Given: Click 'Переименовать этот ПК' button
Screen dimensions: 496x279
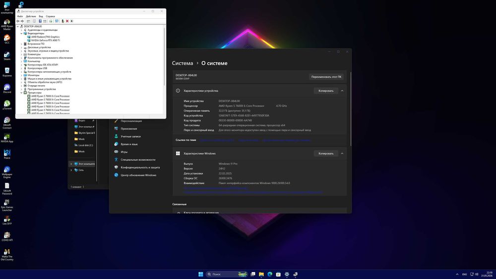Looking at the screenshot, I should pos(326,77).
